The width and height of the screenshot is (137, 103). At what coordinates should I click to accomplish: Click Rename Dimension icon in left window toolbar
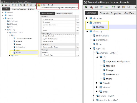pos(12,5)
